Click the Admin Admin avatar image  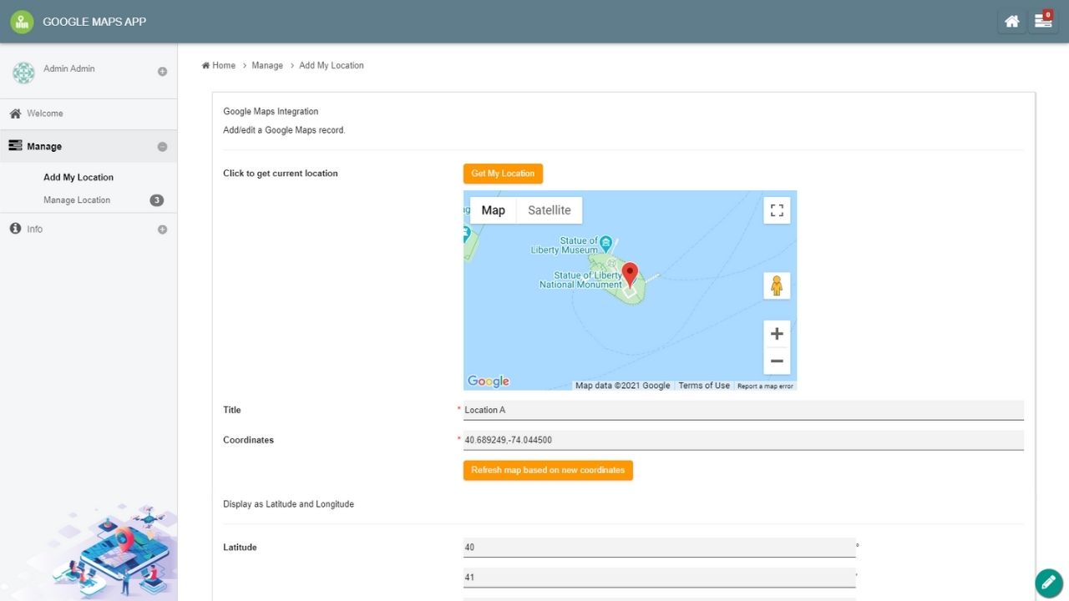23,73
